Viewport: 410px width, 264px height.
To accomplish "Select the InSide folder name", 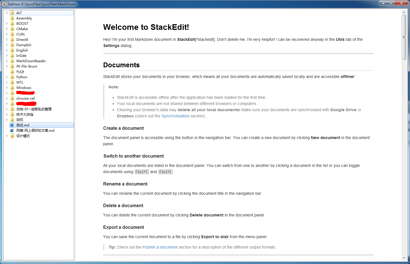I will tap(21, 56).
